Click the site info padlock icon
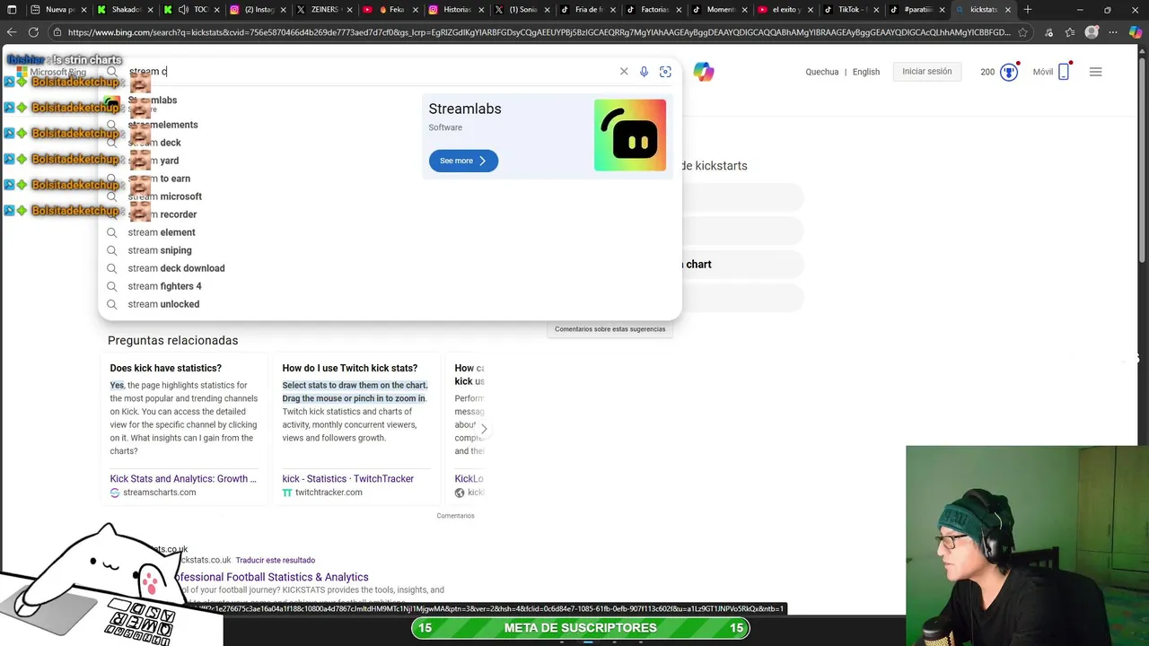Screen dimensions: 1149x646 (x=57, y=32)
